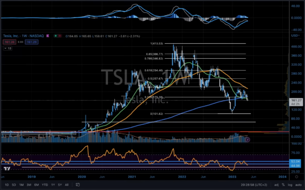Click the market status indicator pill
Viewport: 305px width, 190px height.
[x=57, y=36]
